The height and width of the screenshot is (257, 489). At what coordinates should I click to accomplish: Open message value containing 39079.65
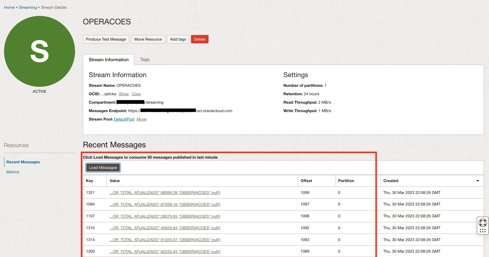pyautogui.click(x=165, y=216)
